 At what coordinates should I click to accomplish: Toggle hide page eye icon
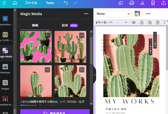pos(134,22)
